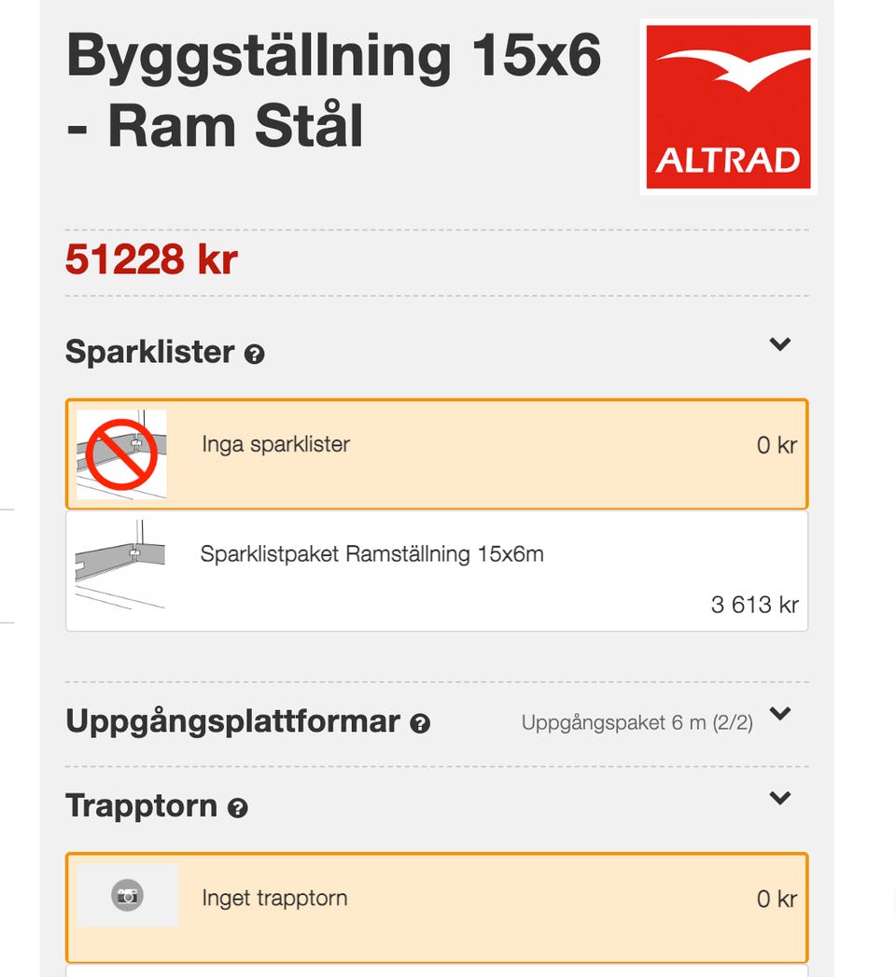Collapse the Sparklister section chevron

click(x=779, y=344)
